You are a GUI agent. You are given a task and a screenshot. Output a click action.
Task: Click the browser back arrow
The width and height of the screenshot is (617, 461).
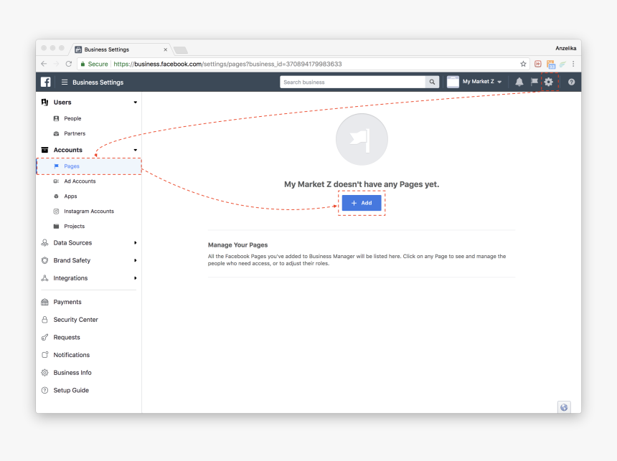point(44,64)
